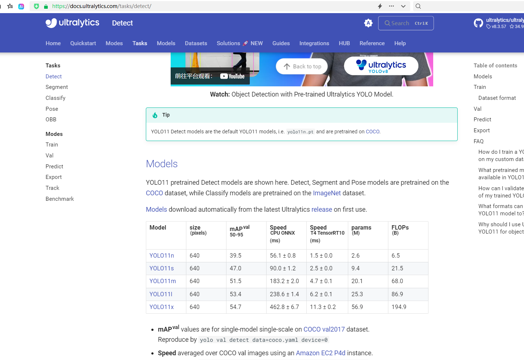Click the Tip flame icon
The image size is (524, 360).
click(155, 115)
